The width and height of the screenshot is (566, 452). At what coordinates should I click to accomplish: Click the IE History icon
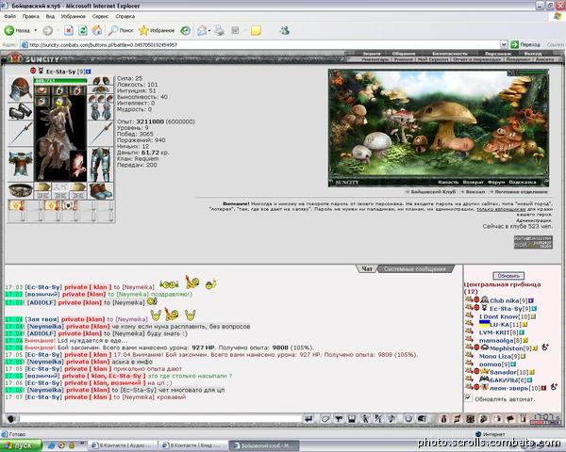point(186,31)
